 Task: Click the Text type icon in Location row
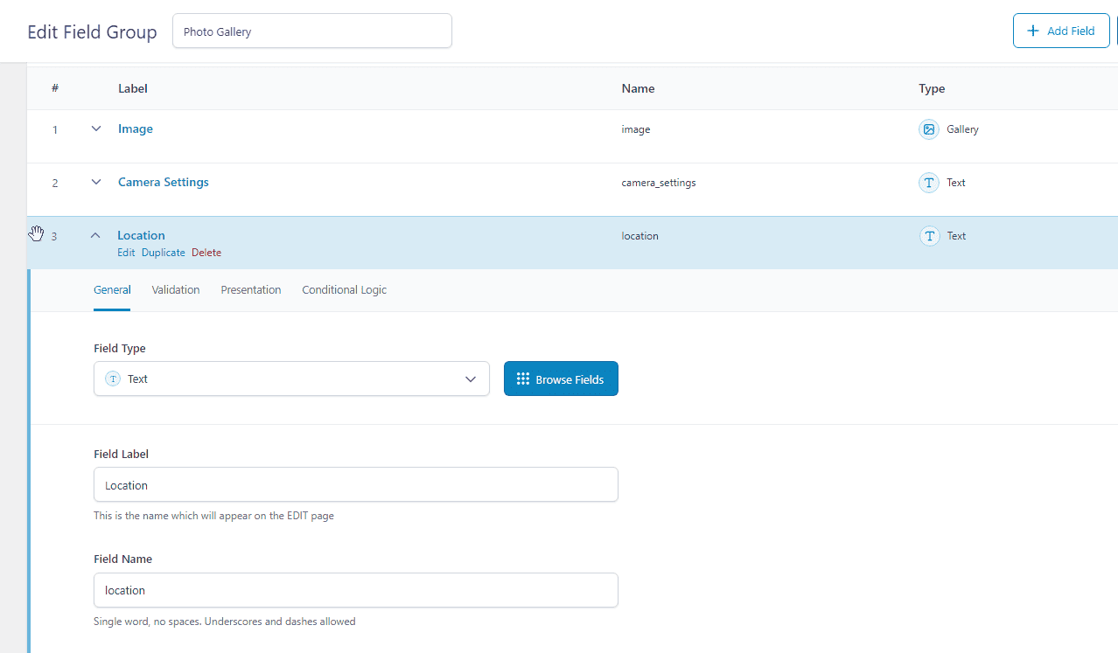[928, 236]
